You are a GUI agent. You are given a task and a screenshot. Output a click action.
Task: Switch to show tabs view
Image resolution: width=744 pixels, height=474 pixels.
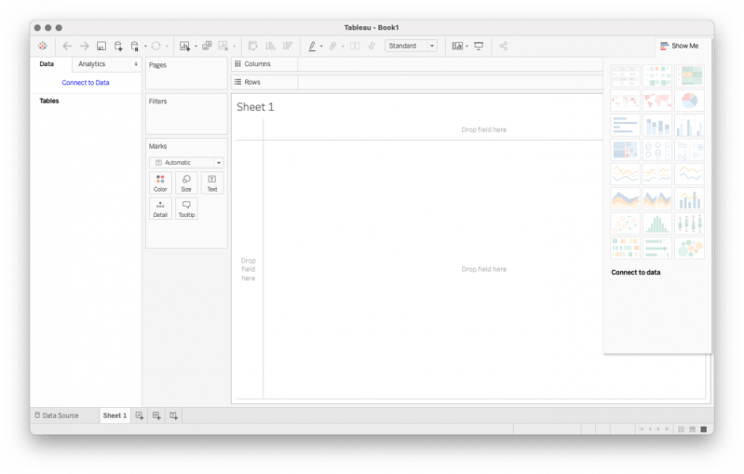(704, 429)
